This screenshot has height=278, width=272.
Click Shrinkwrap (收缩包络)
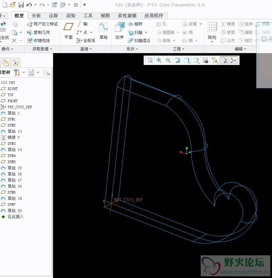38,41
